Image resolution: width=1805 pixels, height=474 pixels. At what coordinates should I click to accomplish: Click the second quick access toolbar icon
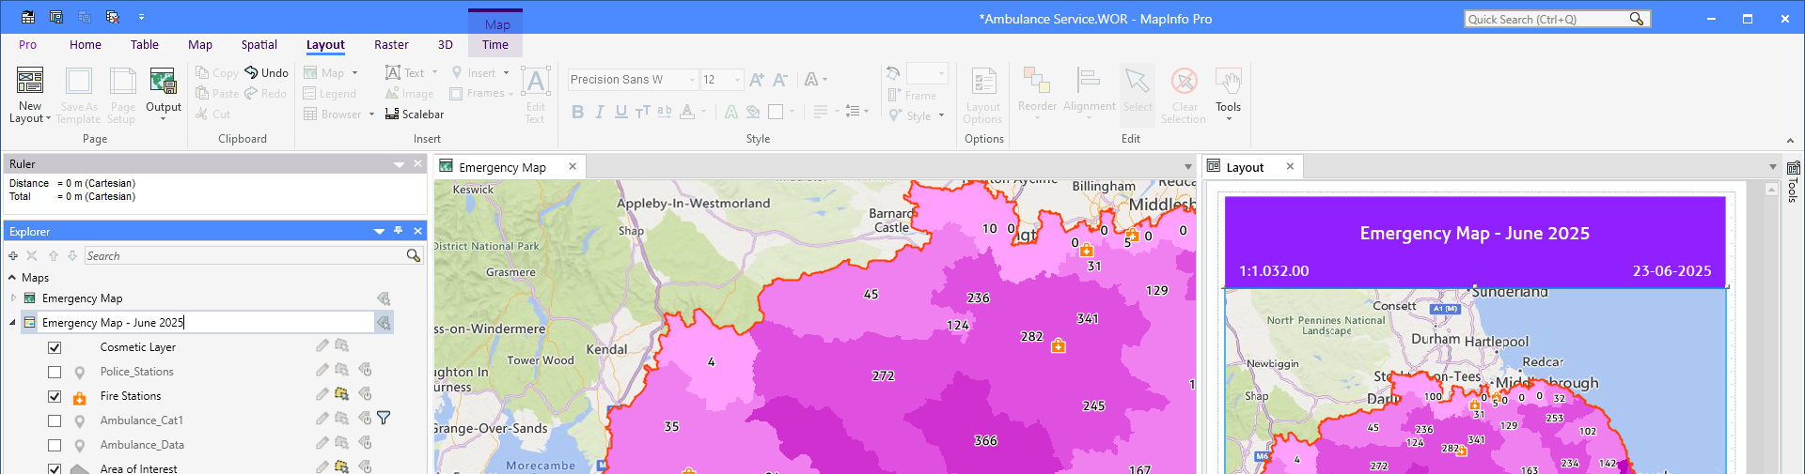click(x=56, y=17)
